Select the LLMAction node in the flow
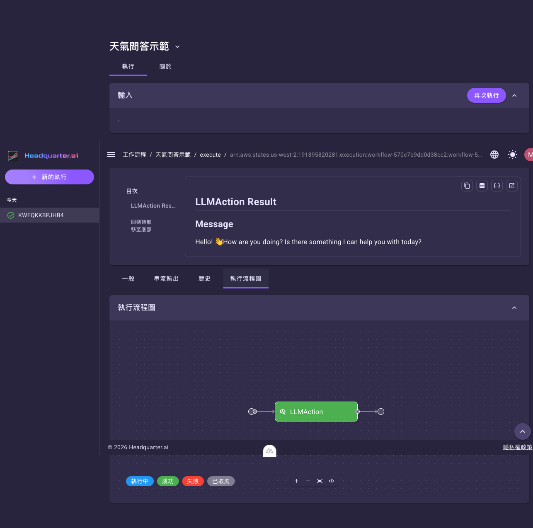The width and height of the screenshot is (533, 528). tap(316, 412)
